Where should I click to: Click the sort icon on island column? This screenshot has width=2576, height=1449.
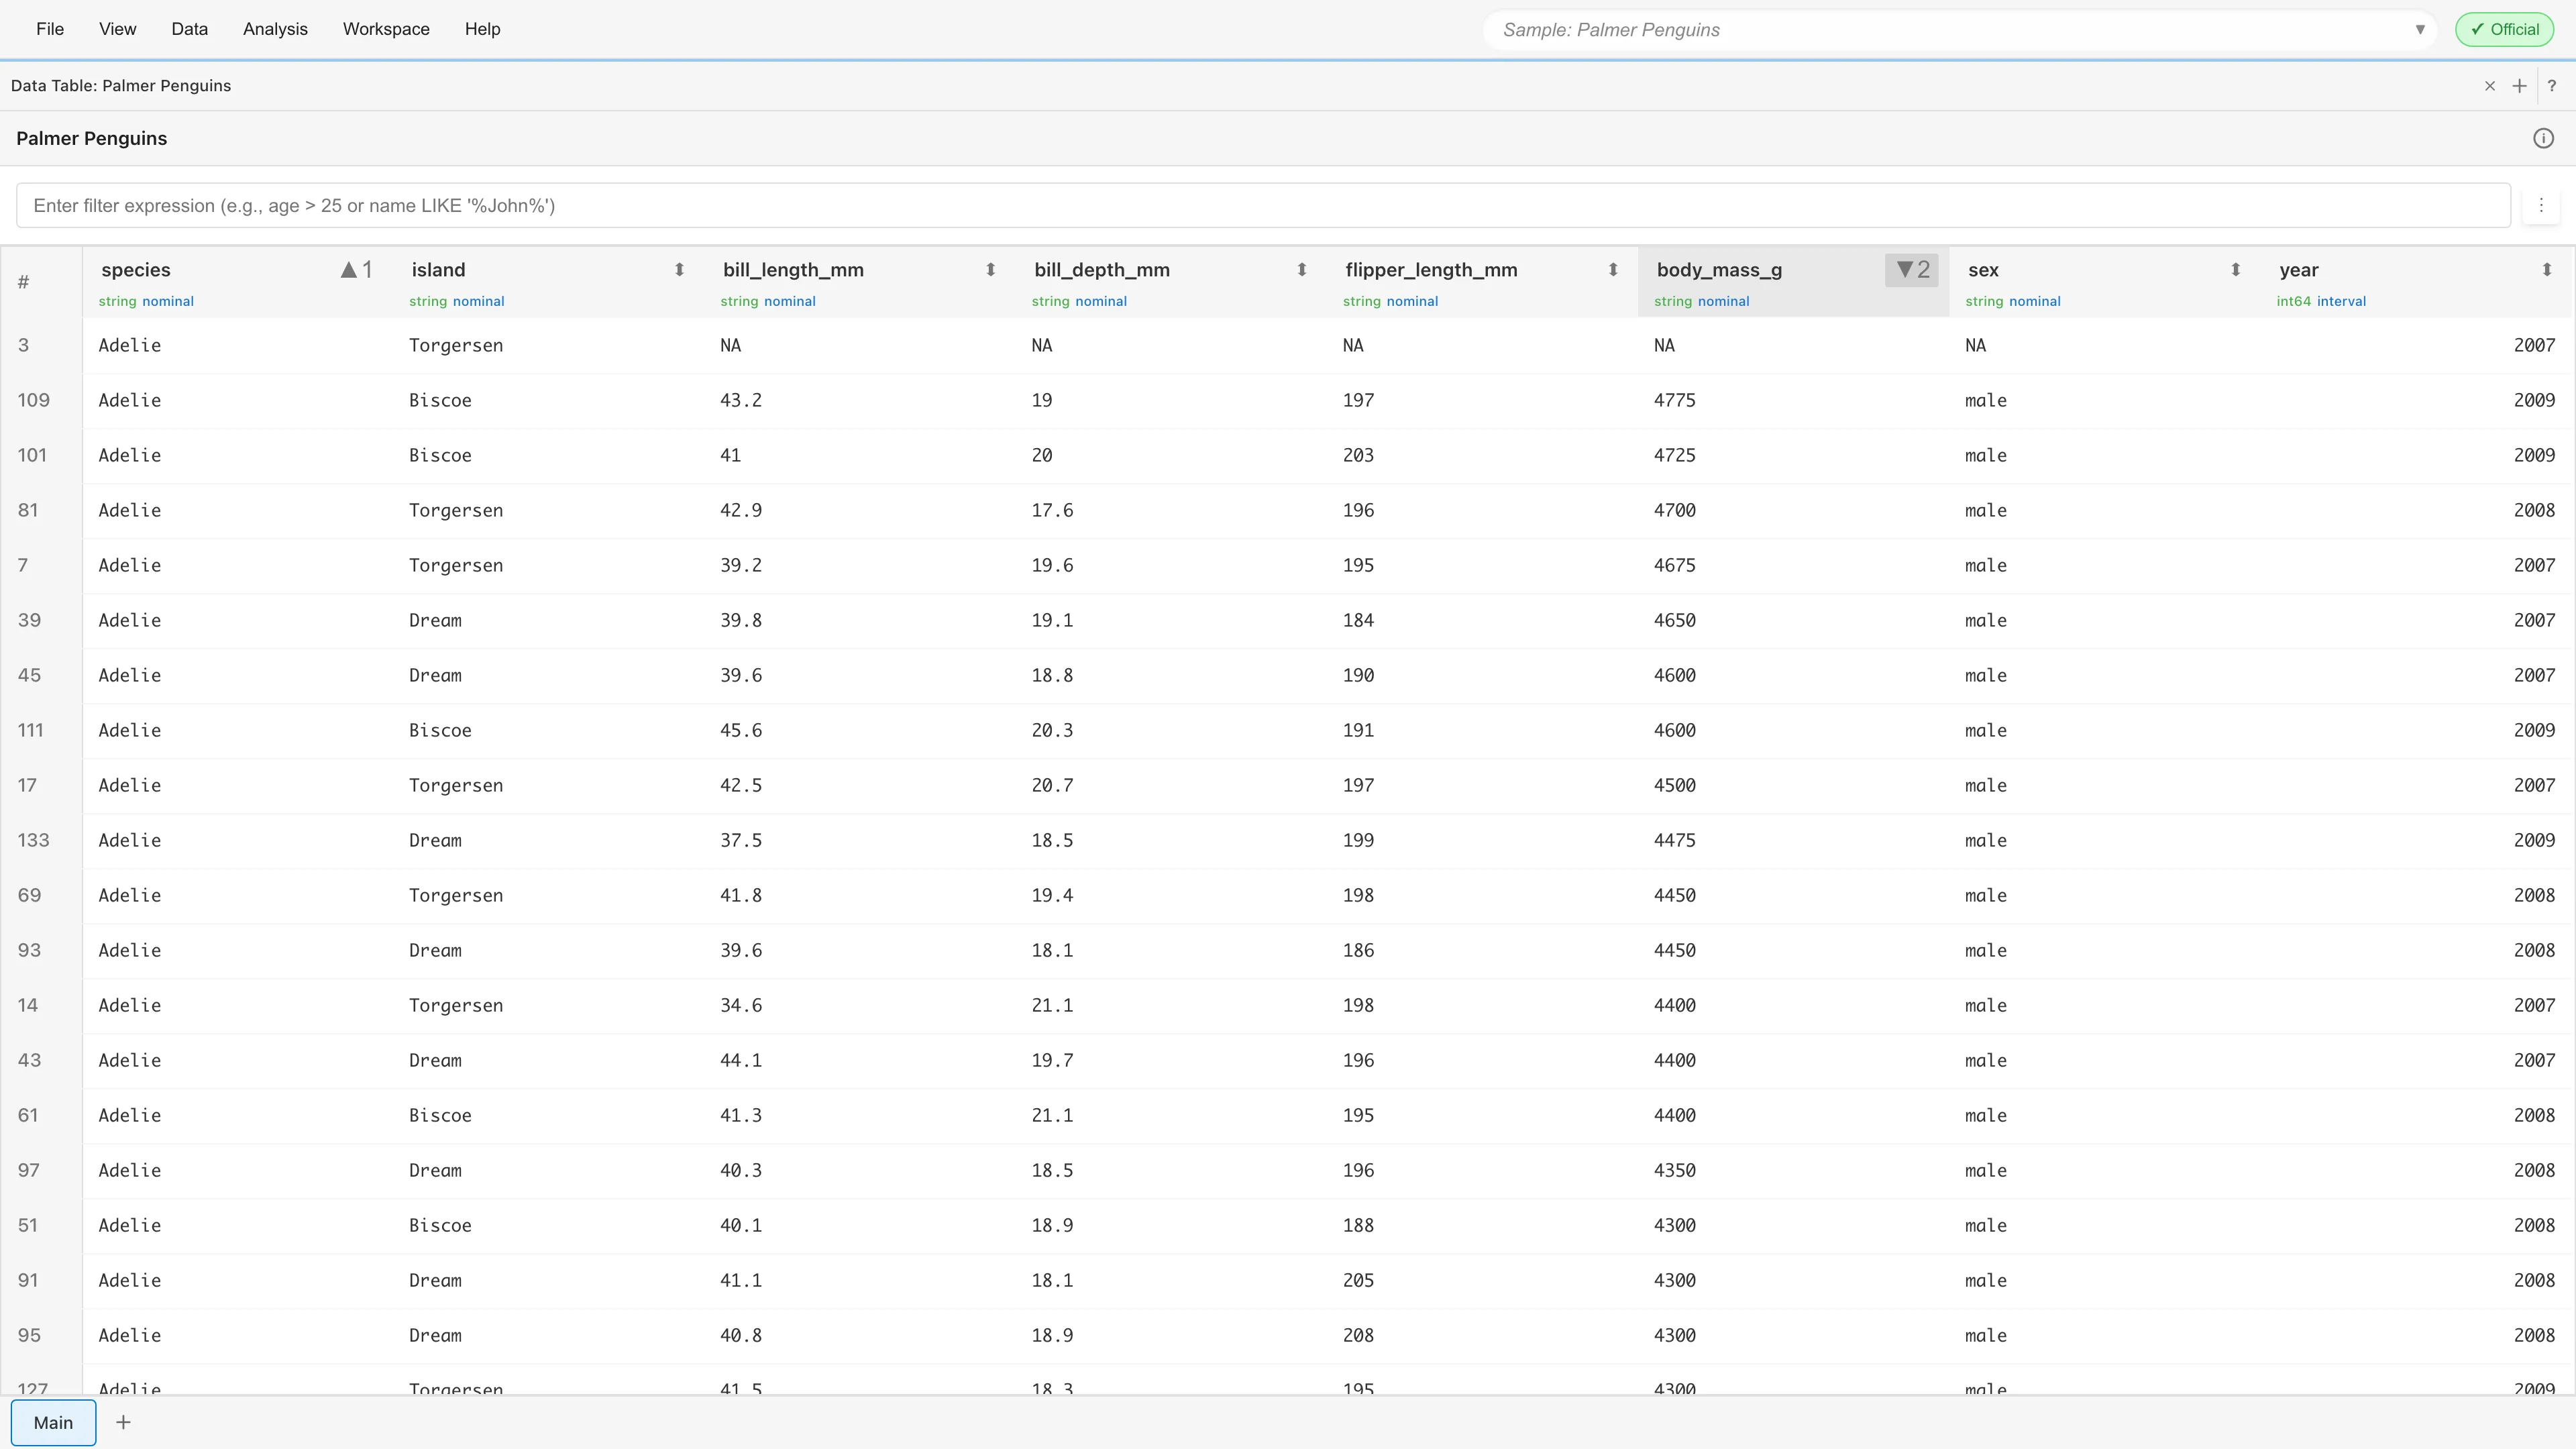coord(679,270)
